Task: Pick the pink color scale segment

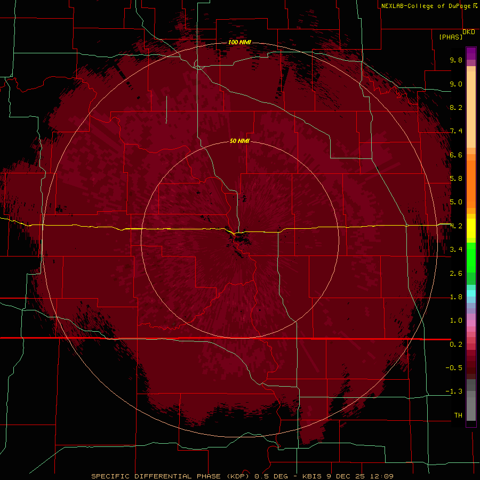Action: (x=471, y=323)
